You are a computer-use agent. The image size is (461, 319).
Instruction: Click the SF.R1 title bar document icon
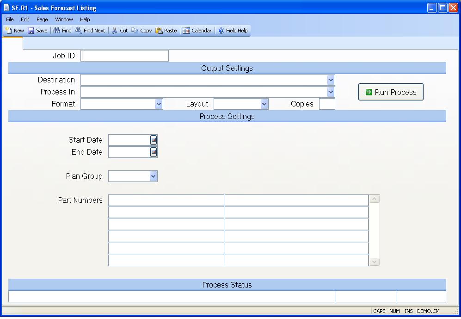[x=6, y=7]
